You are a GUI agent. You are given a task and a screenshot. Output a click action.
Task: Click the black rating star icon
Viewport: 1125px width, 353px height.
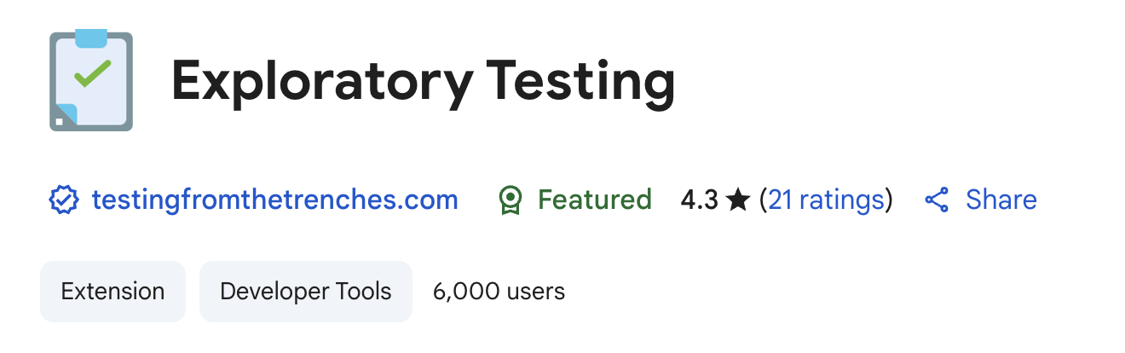tap(739, 200)
